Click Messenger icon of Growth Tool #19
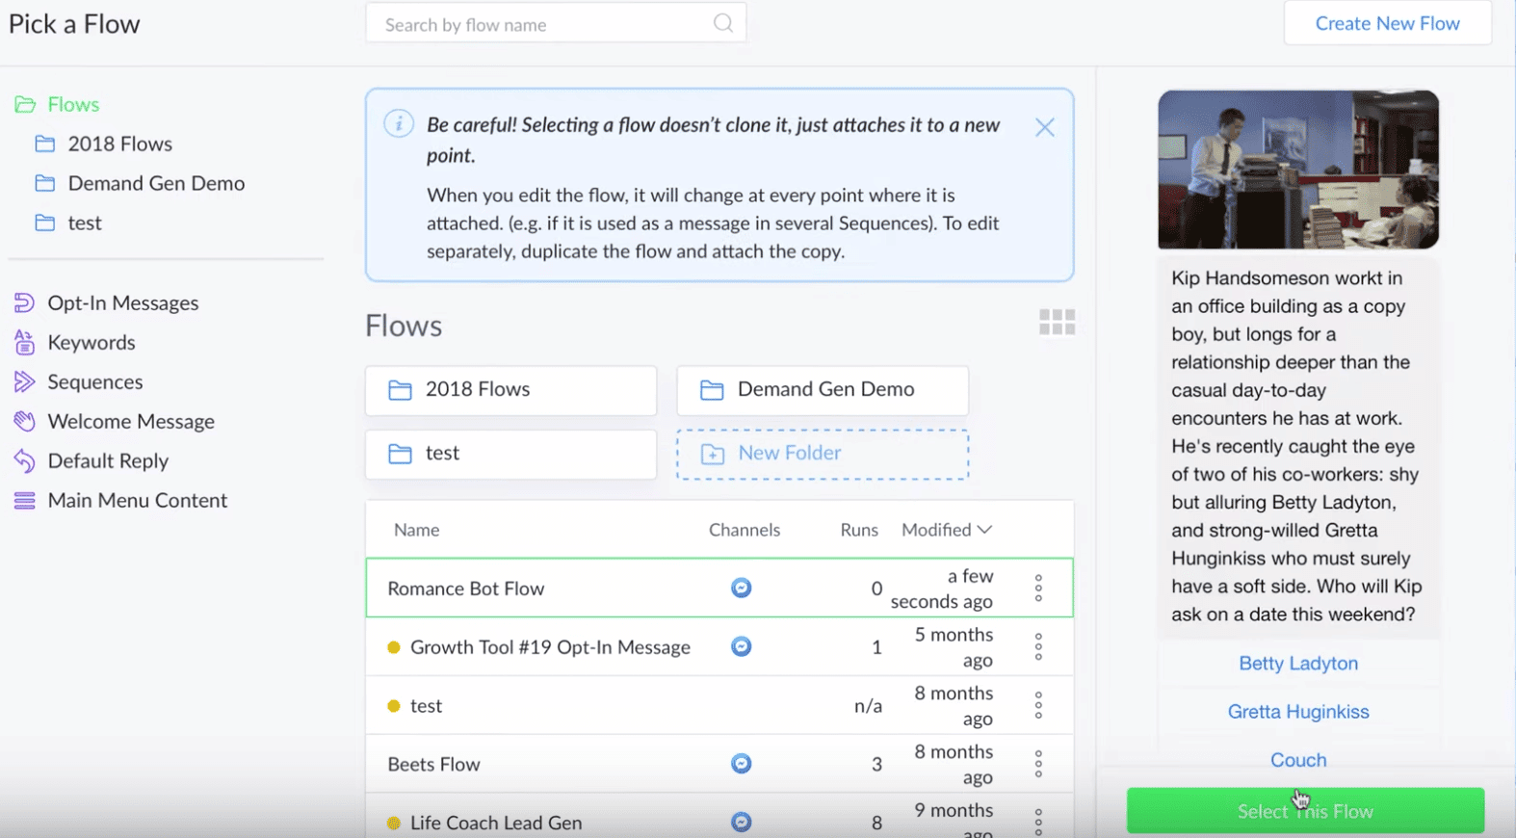Image resolution: width=1516 pixels, height=838 pixels. click(x=741, y=646)
